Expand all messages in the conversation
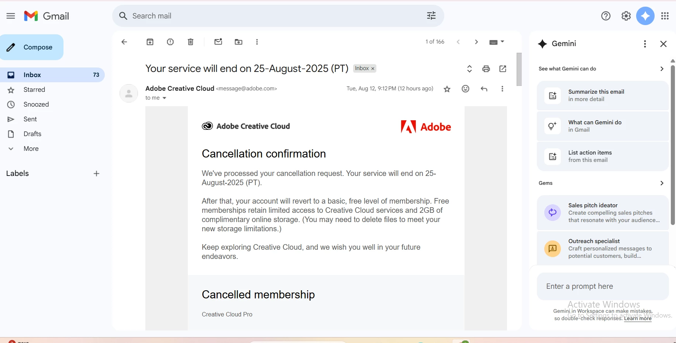Screen dimensions: 676x343 (469, 69)
